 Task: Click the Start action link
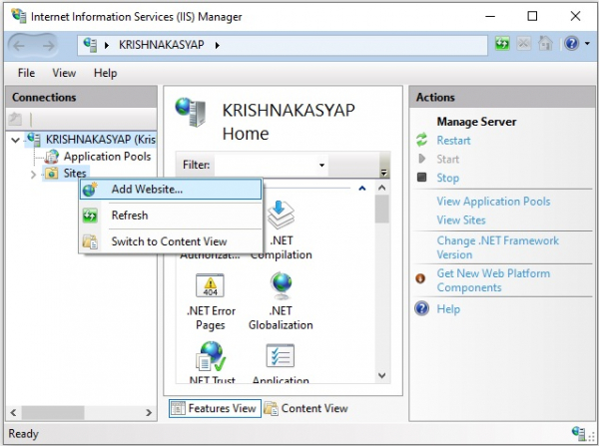[x=447, y=159]
